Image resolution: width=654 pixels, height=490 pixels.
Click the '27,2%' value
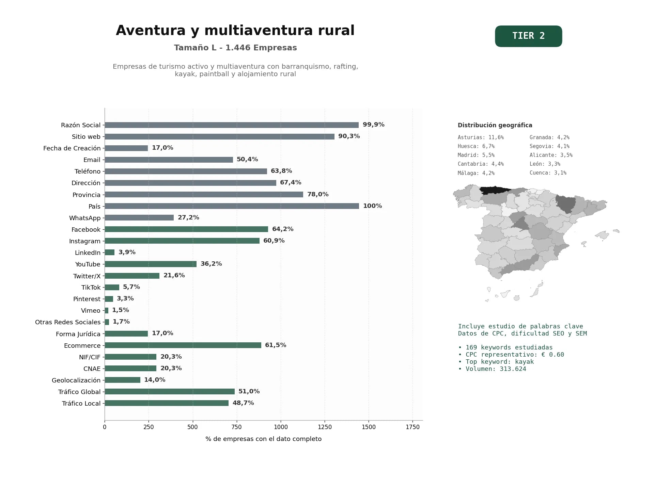click(188, 217)
